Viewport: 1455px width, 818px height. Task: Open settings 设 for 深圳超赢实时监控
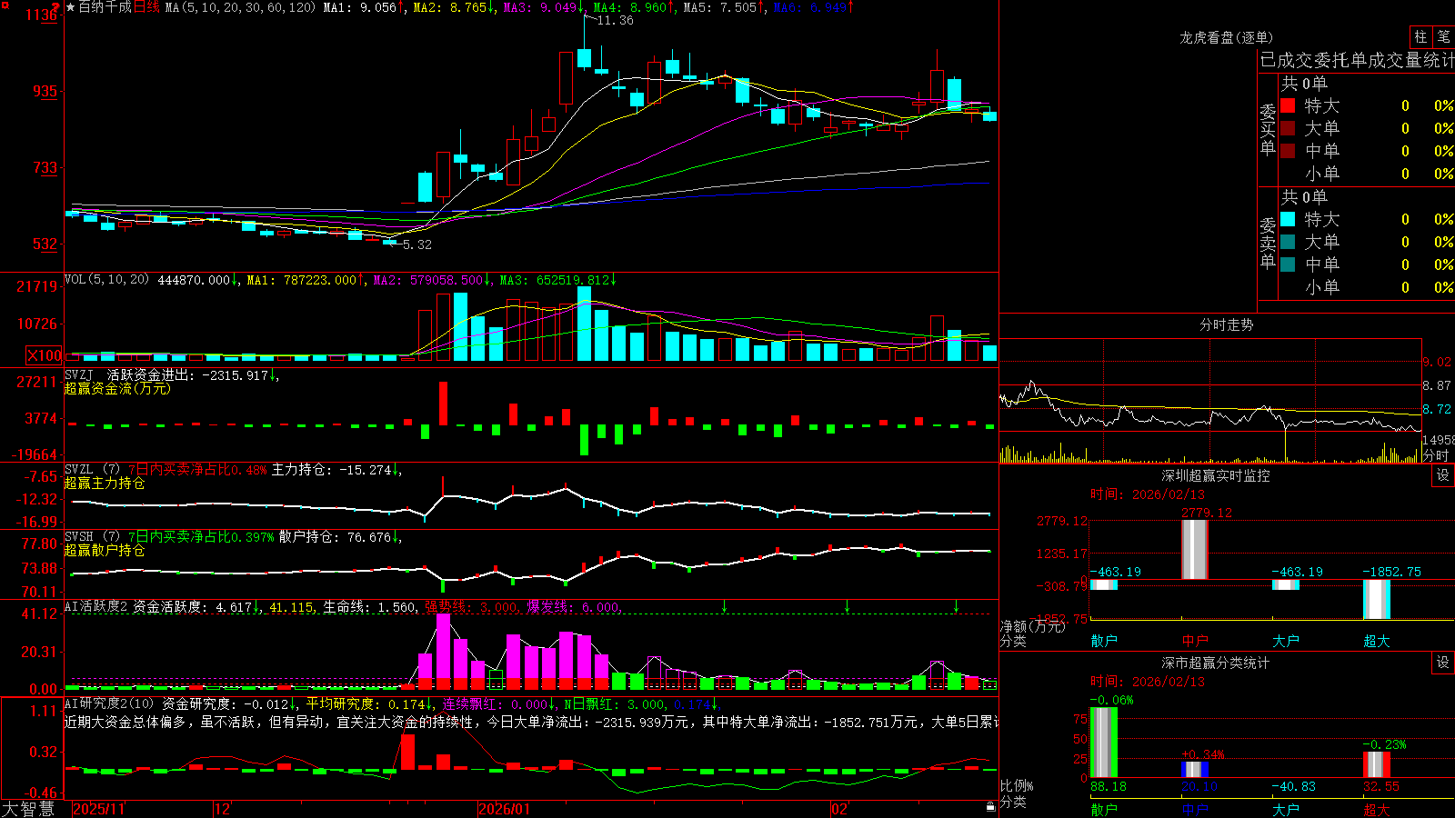1443,475
